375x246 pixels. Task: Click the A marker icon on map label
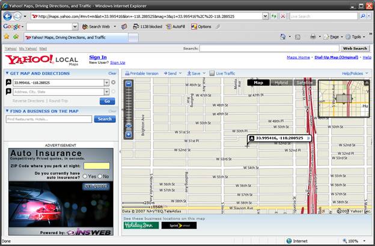point(251,138)
